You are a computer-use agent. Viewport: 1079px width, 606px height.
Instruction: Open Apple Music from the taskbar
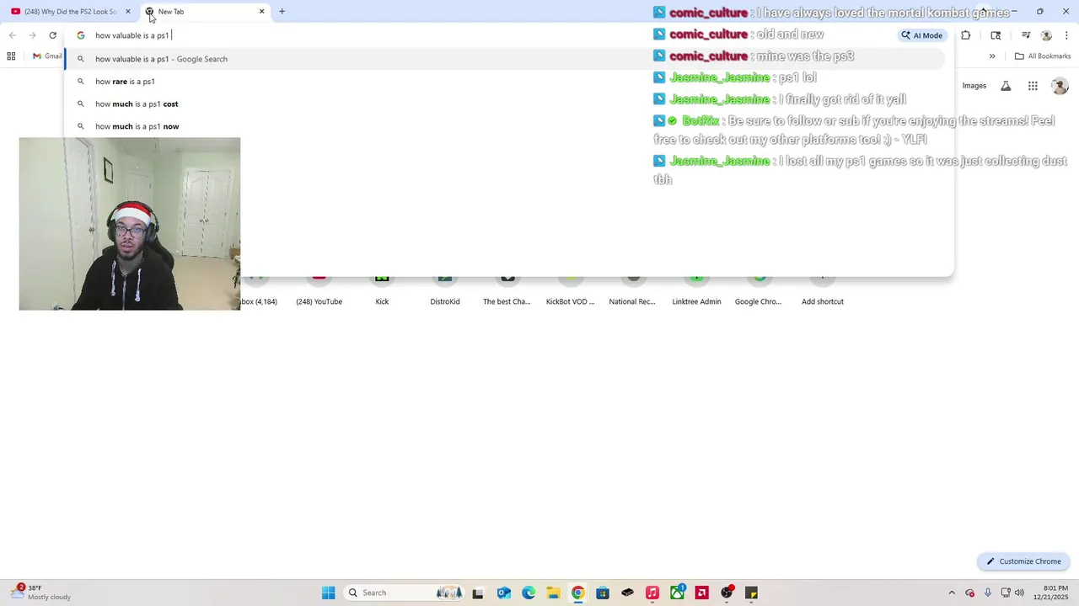click(x=652, y=593)
